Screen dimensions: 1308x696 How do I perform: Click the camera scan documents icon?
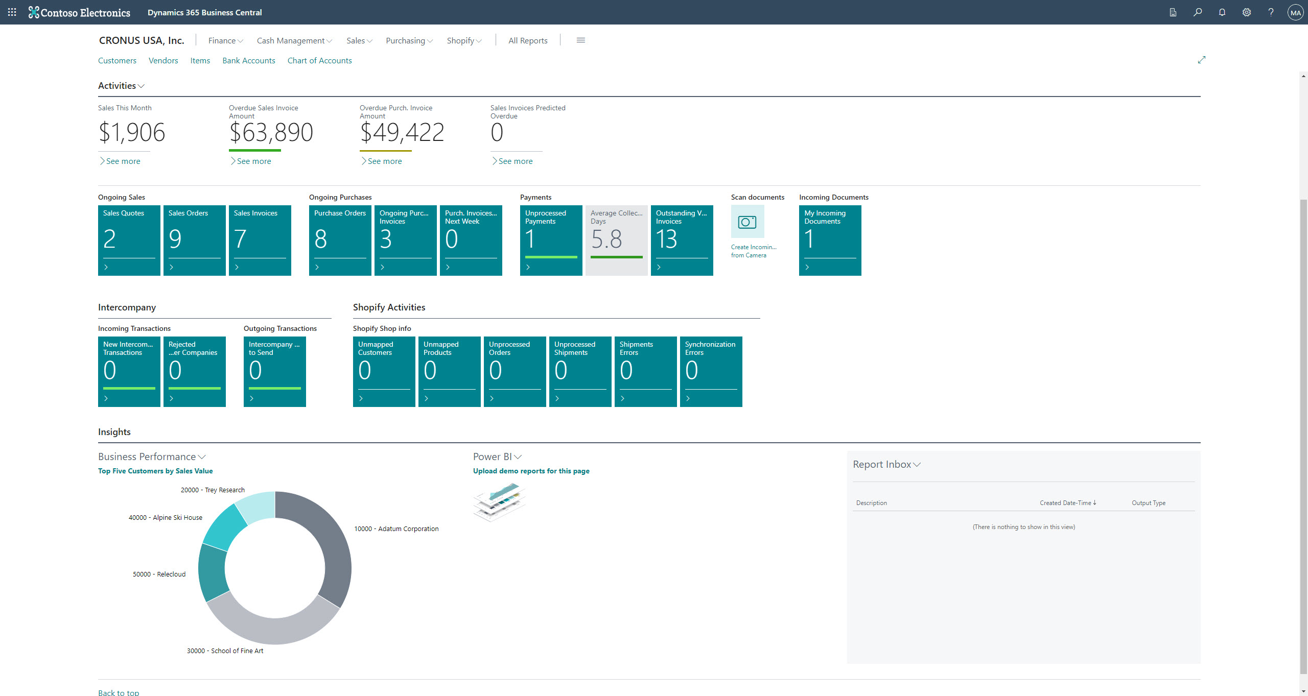pyautogui.click(x=748, y=222)
